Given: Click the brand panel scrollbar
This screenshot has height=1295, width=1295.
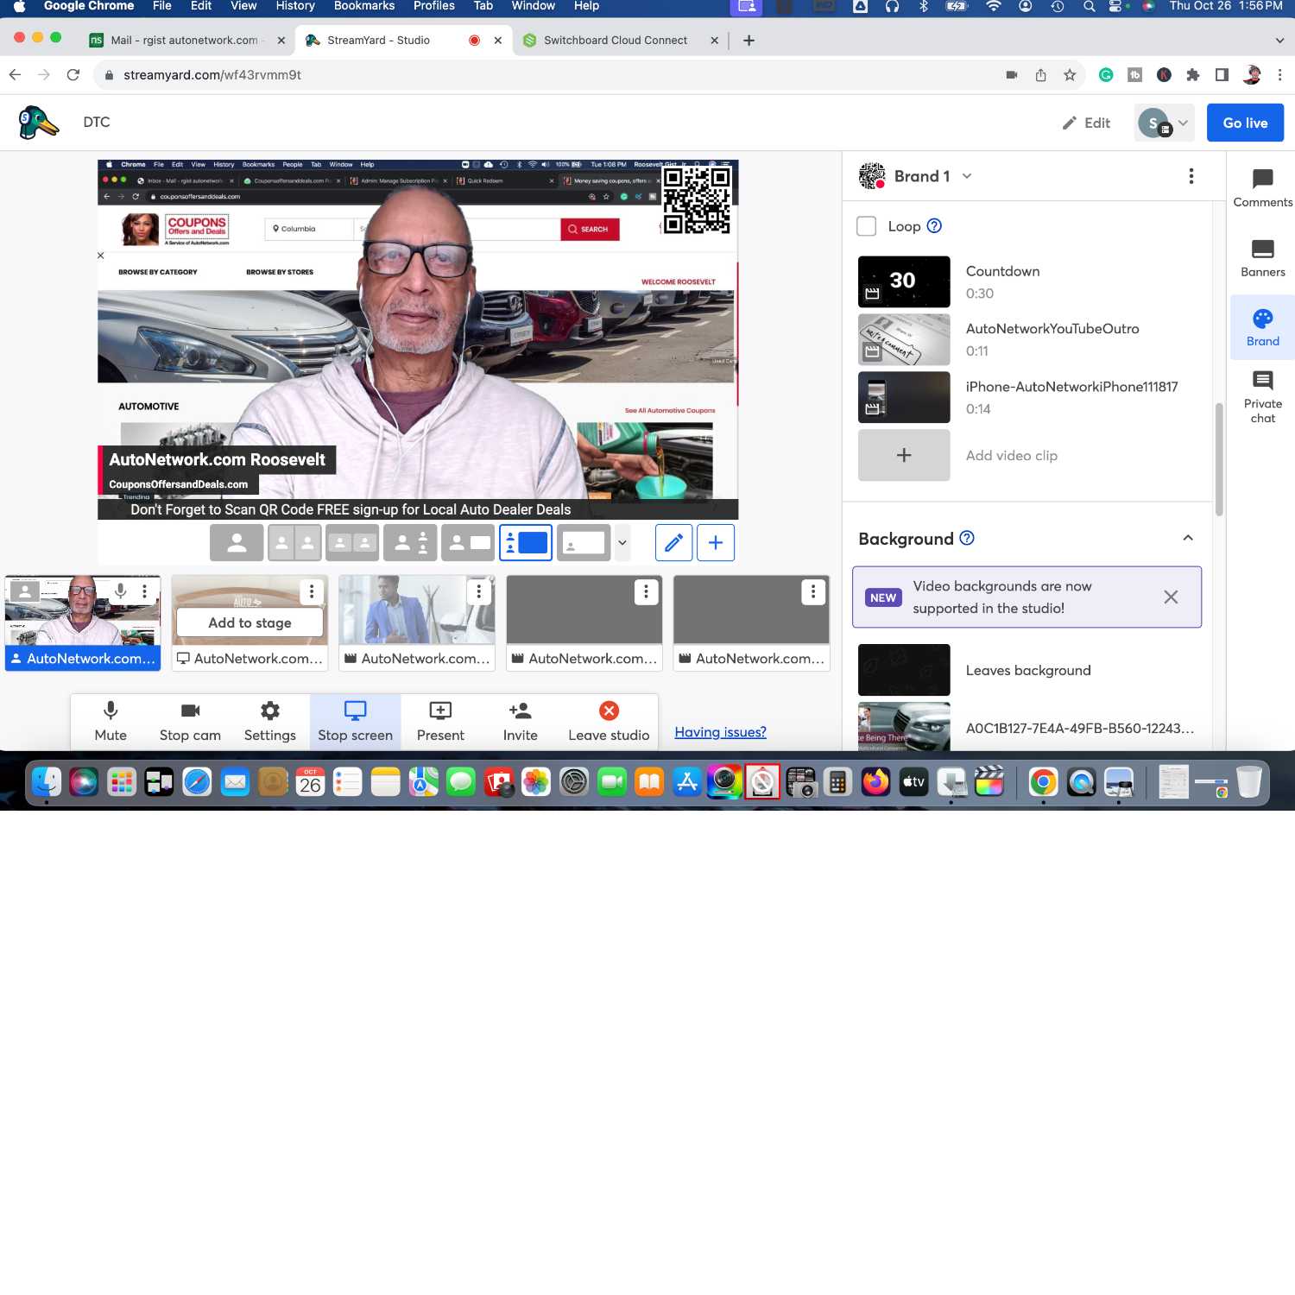Looking at the screenshot, I should click(x=1219, y=459).
